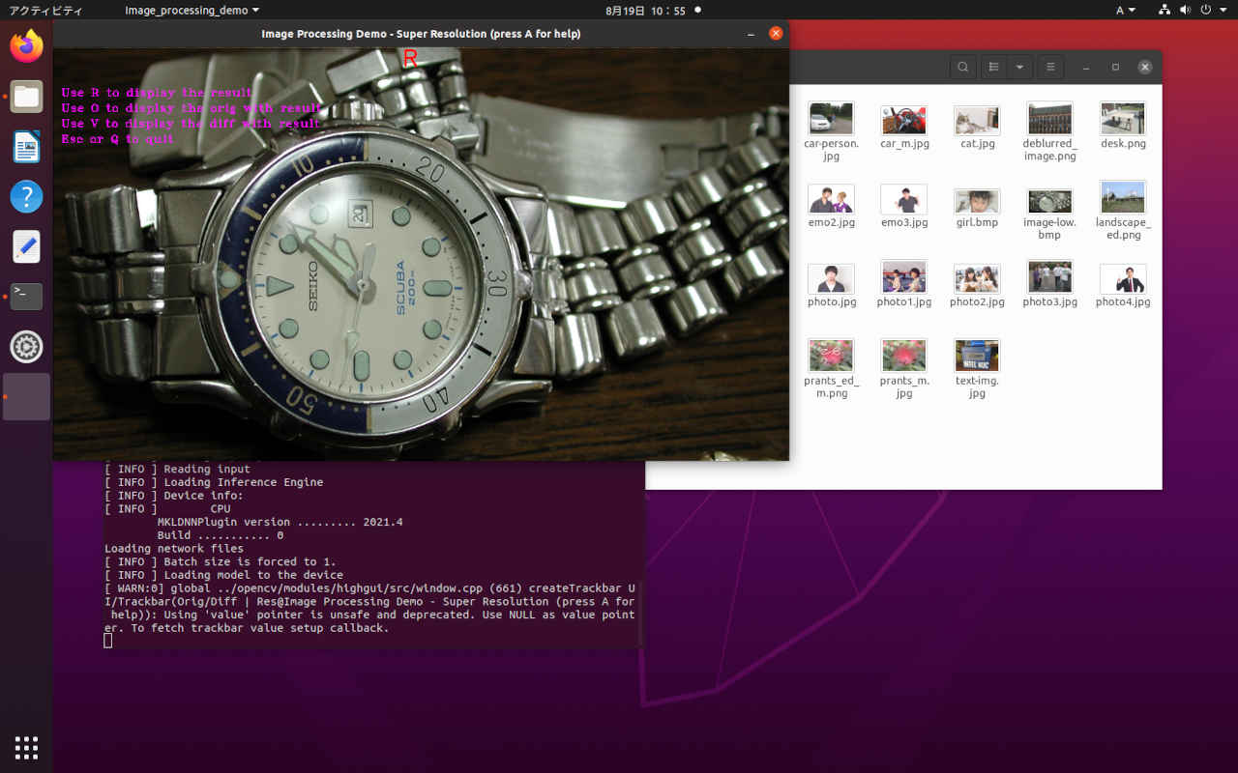Open Firefox from the dock
1238x773 pixels.
[x=26, y=46]
